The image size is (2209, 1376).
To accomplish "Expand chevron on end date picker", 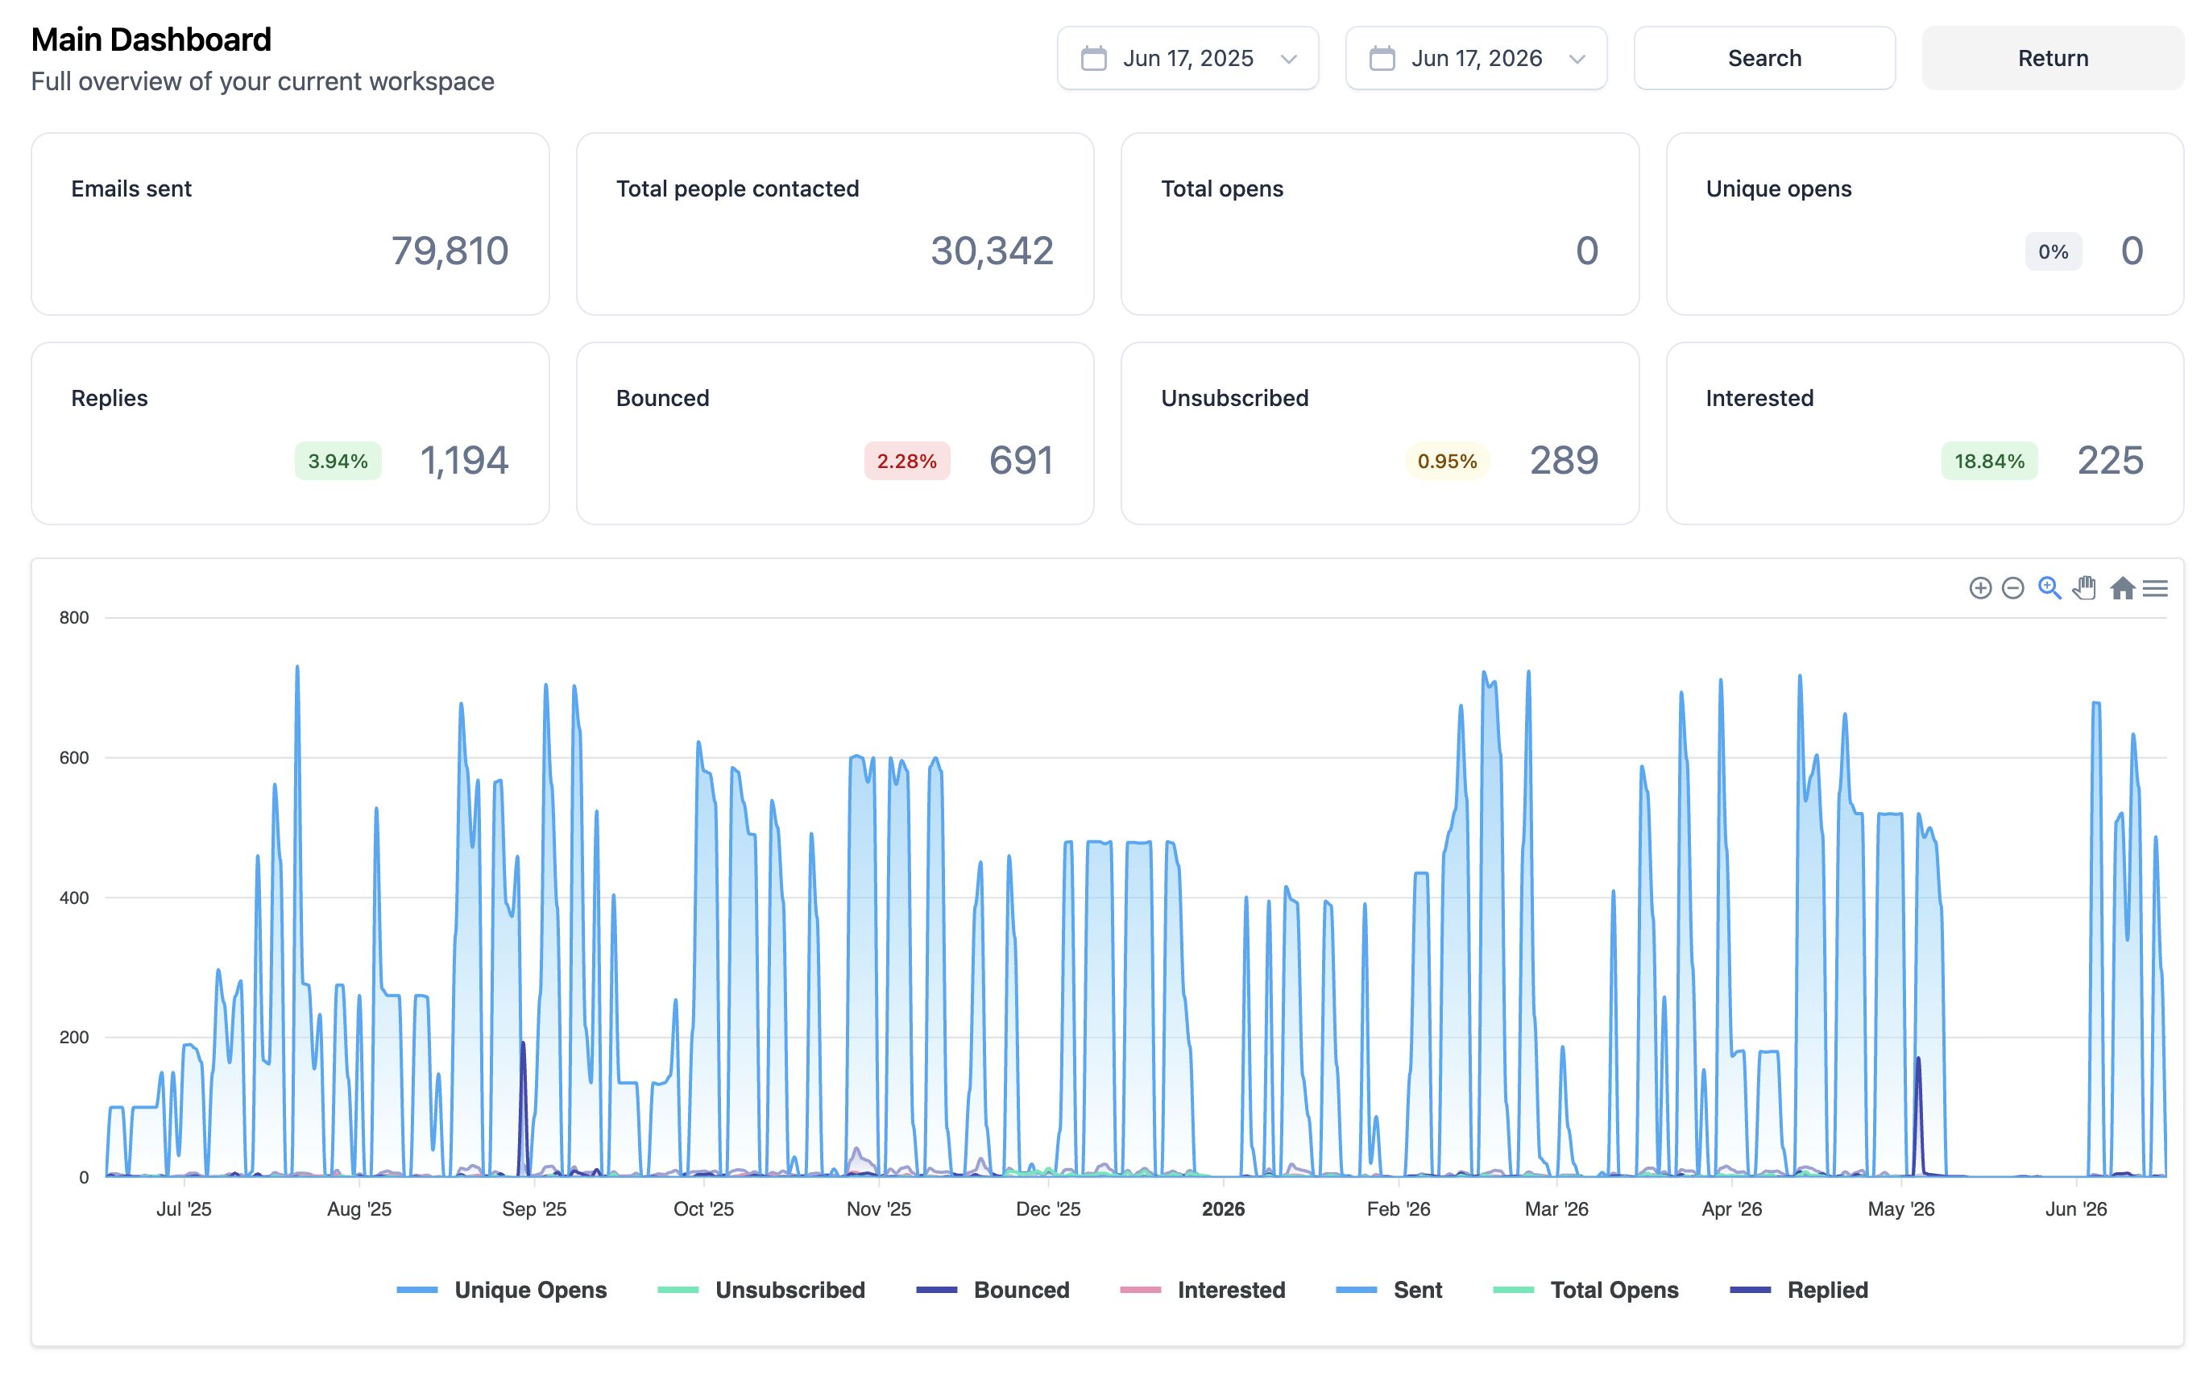I will pyautogui.click(x=1577, y=59).
